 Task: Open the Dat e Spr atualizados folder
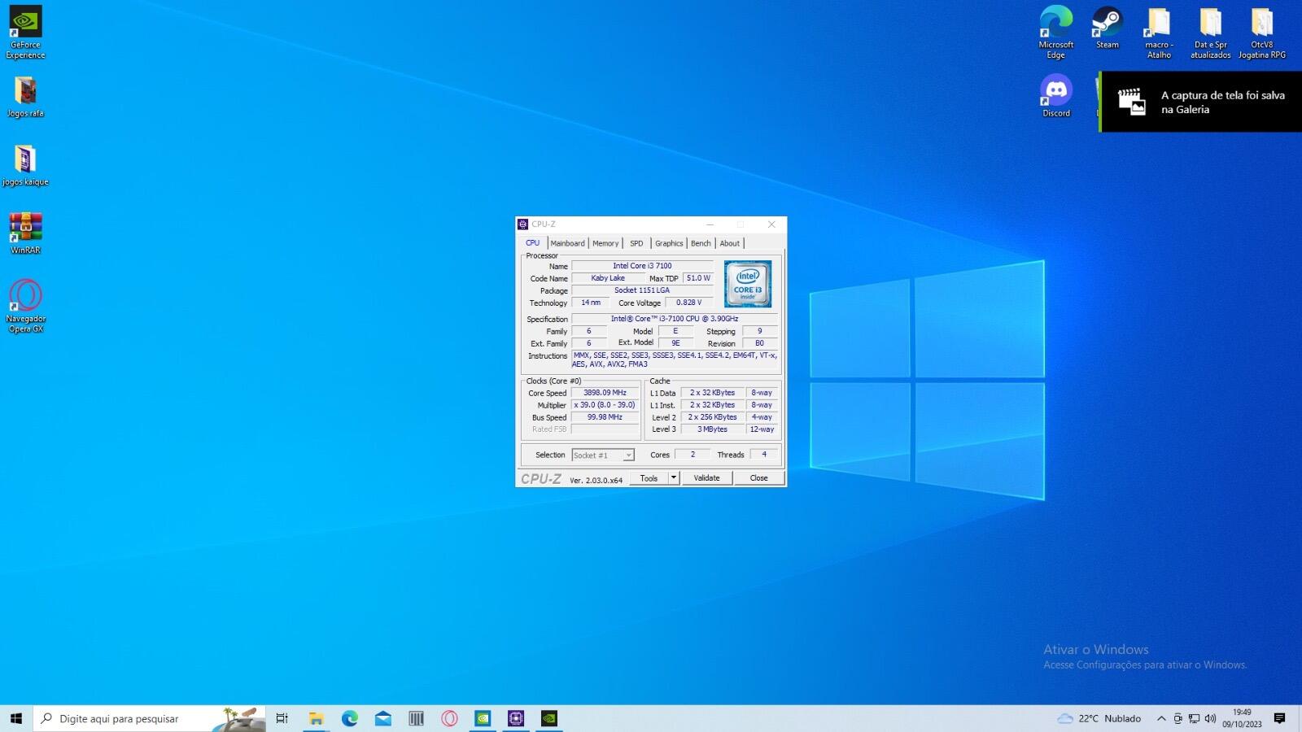click(x=1210, y=33)
